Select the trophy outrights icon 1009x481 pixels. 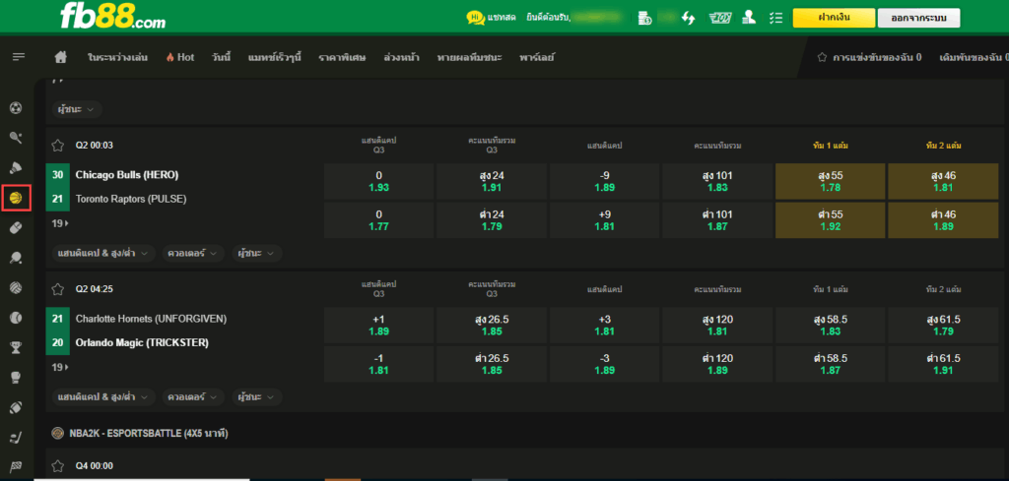pos(16,347)
